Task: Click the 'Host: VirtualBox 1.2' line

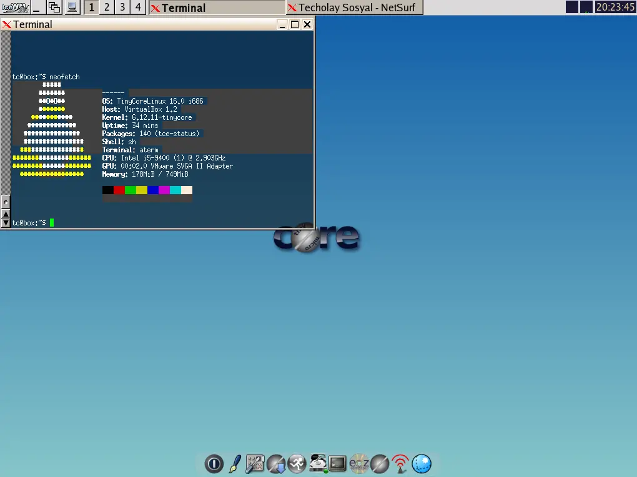Action: [x=140, y=109]
